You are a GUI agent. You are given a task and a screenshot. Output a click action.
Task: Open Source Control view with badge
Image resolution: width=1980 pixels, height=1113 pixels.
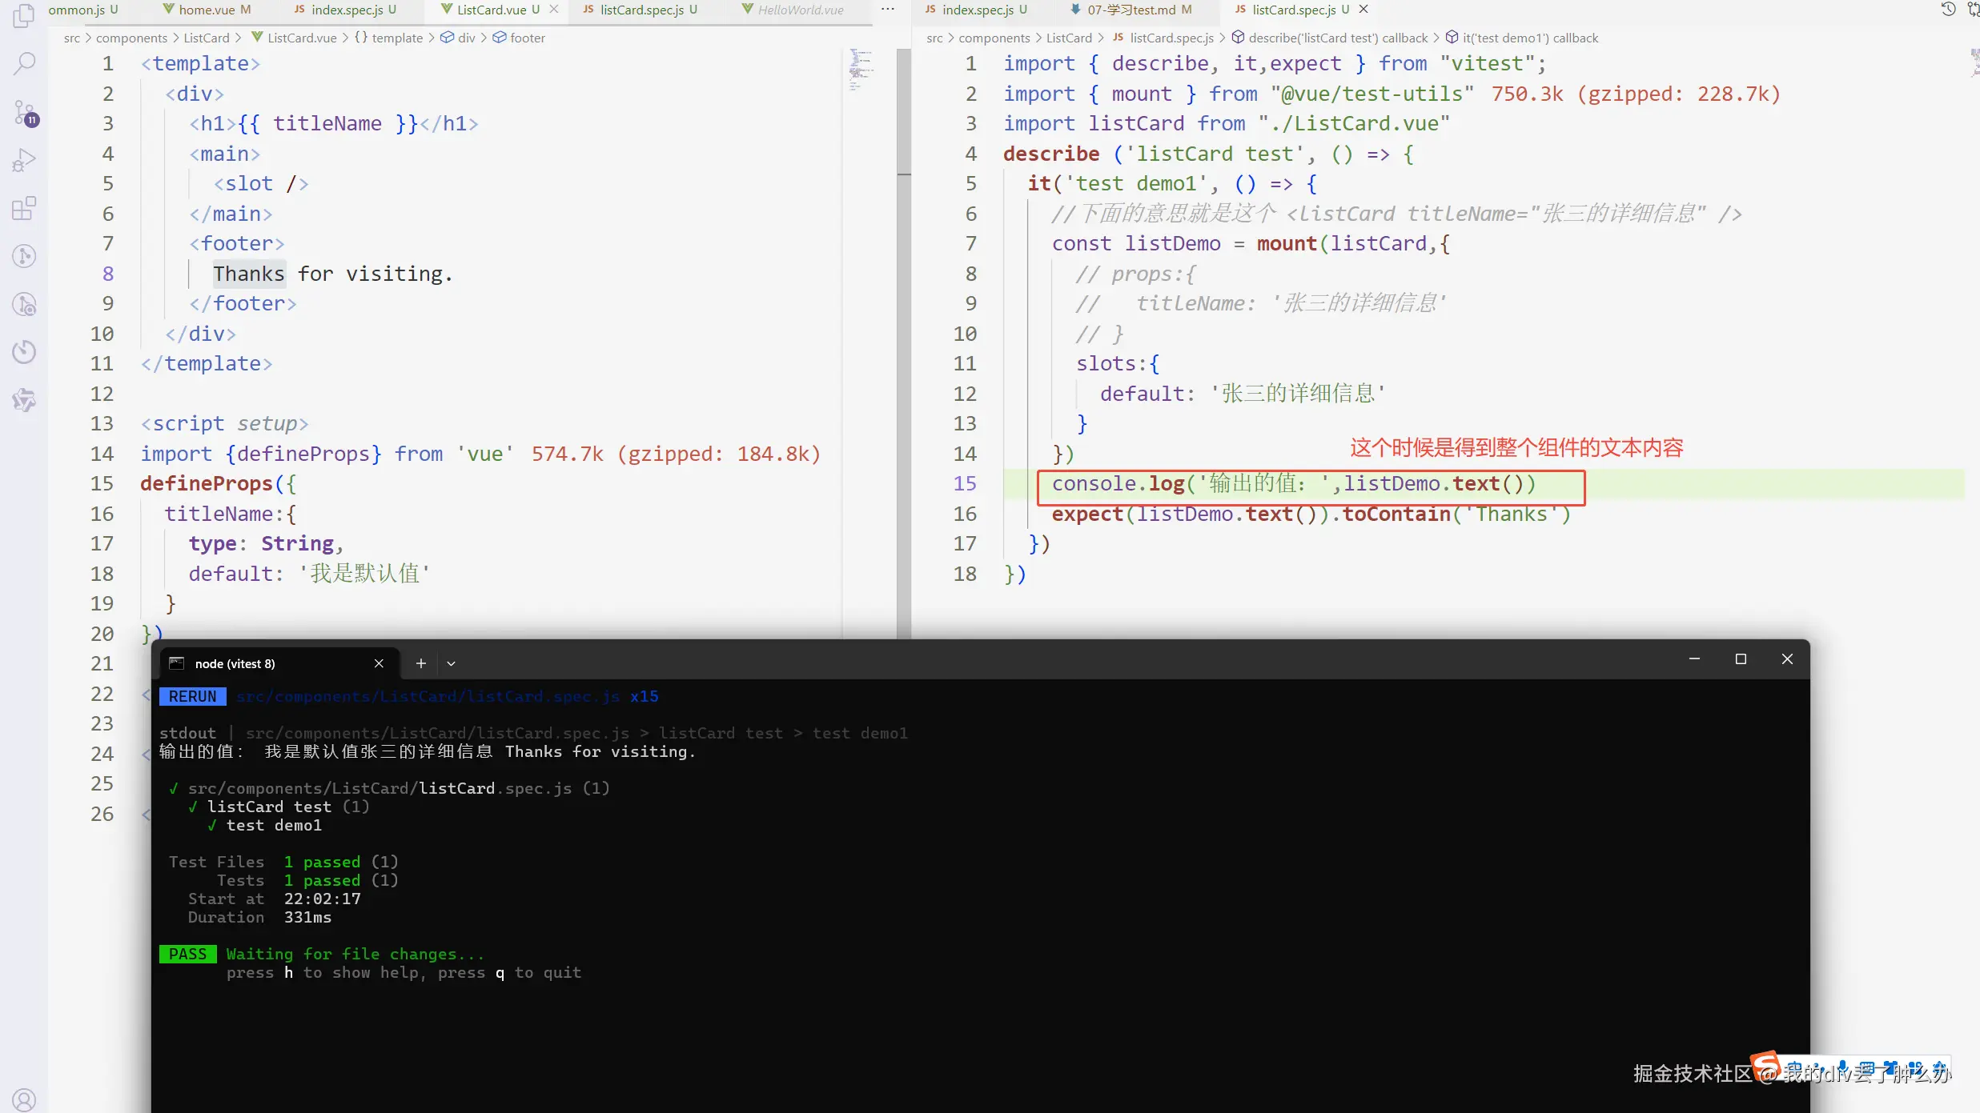24,112
